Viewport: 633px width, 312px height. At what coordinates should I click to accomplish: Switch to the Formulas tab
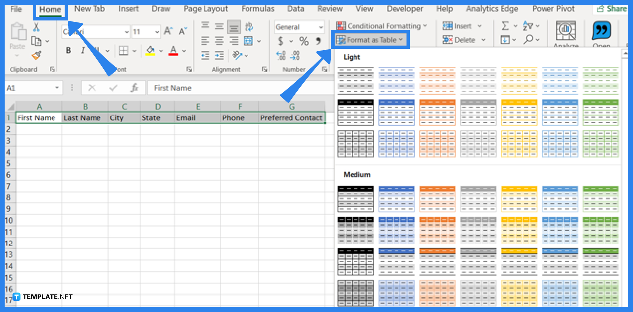coord(258,9)
